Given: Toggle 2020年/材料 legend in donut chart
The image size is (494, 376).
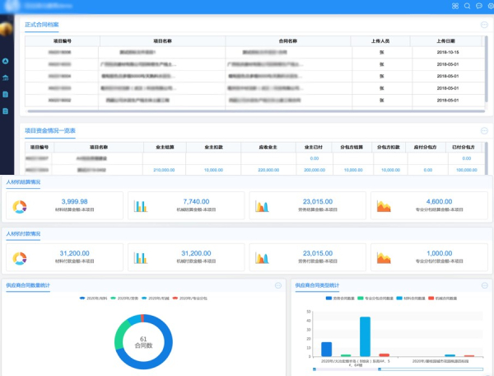Looking at the screenshot, I should tap(96, 298).
